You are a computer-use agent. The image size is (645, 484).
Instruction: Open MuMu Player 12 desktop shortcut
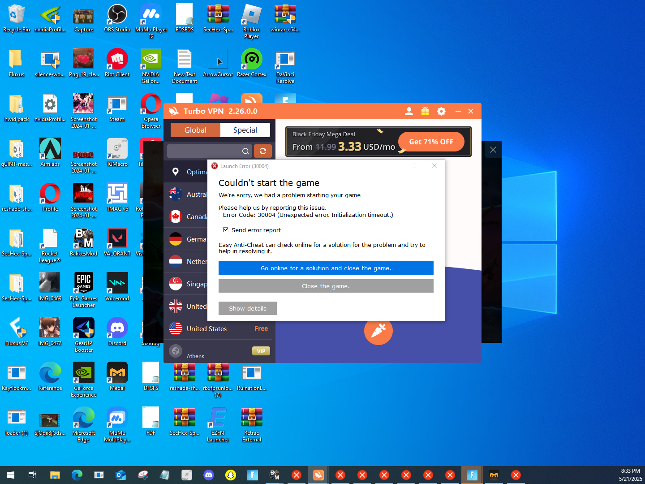151,22
